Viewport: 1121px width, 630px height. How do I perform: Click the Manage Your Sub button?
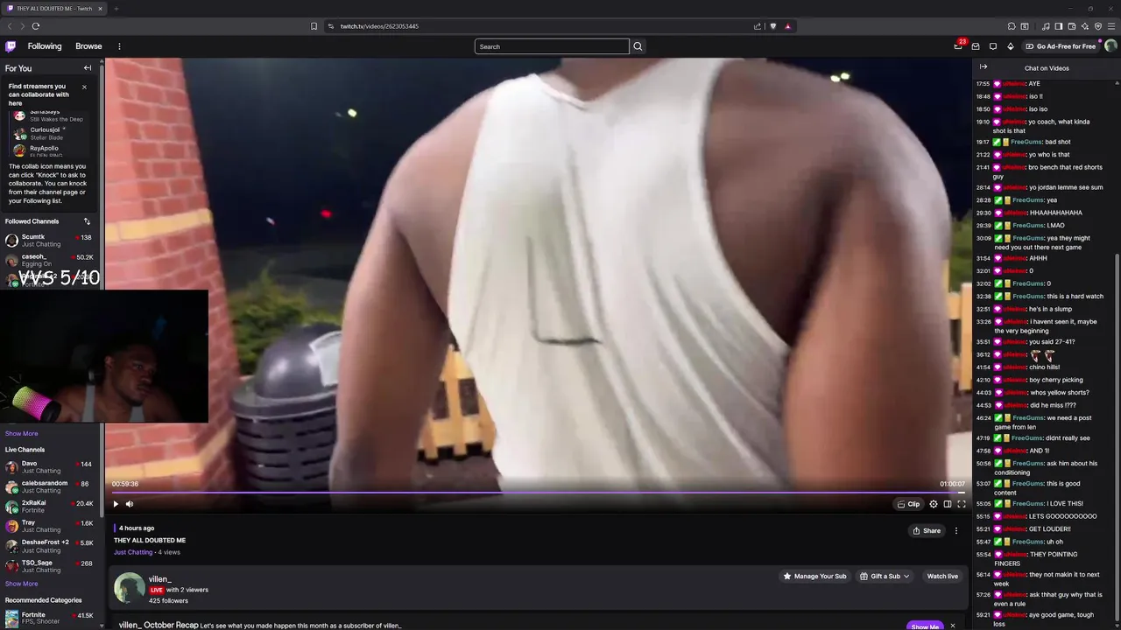pyautogui.click(x=814, y=576)
